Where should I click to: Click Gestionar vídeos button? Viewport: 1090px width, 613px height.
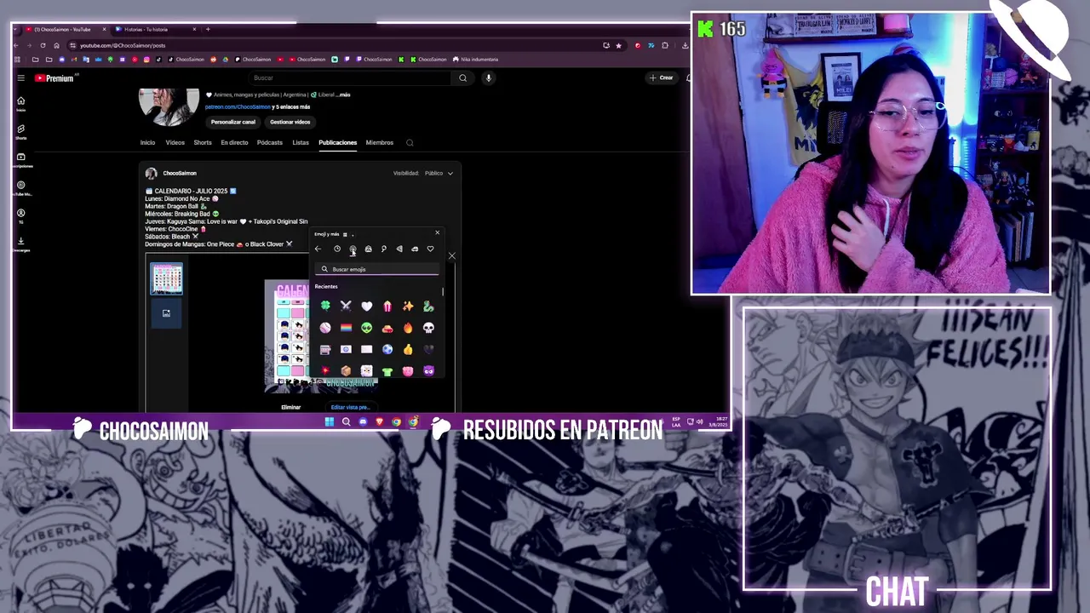pyautogui.click(x=290, y=122)
